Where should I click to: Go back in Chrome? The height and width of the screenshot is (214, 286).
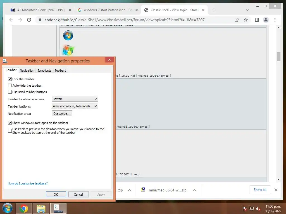(11, 20)
